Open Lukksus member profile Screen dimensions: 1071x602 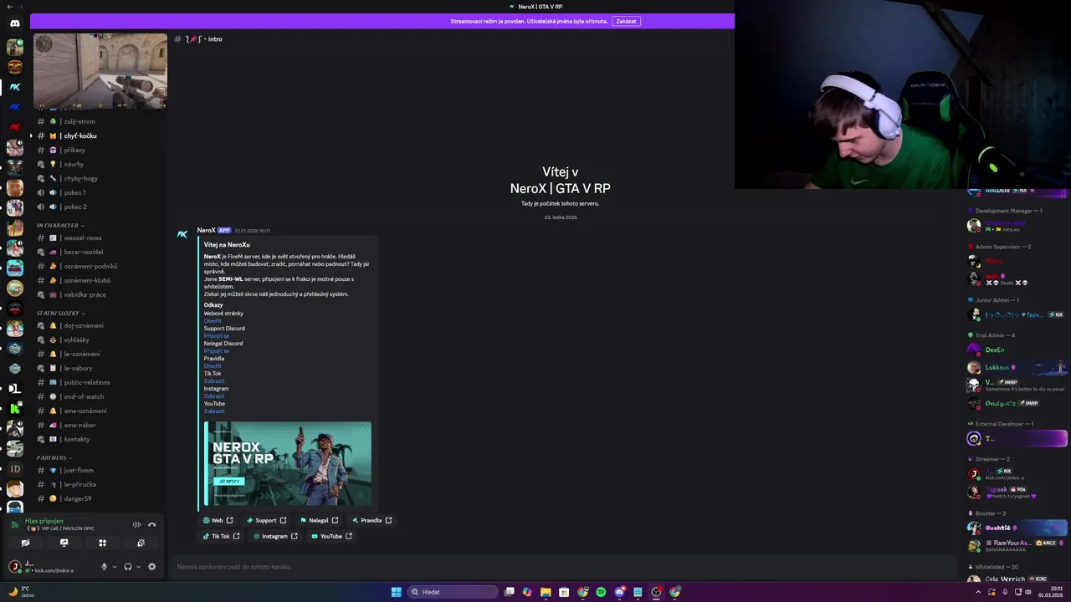tap(1017, 367)
